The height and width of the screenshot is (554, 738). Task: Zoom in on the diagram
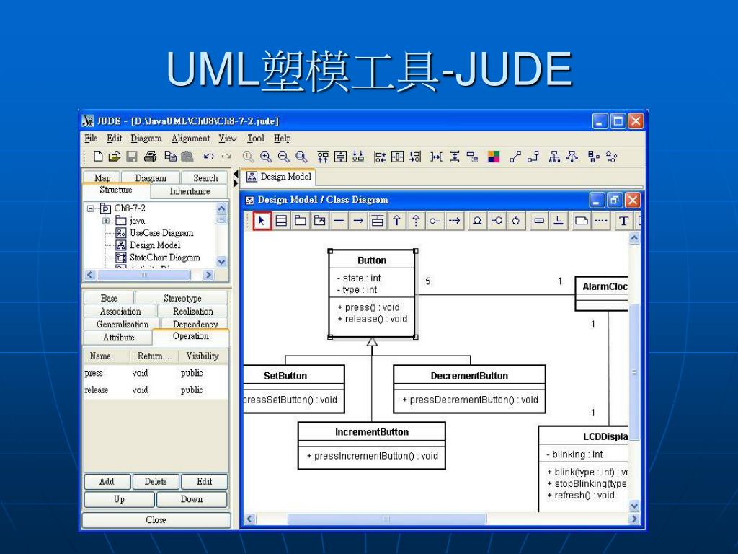coord(266,157)
